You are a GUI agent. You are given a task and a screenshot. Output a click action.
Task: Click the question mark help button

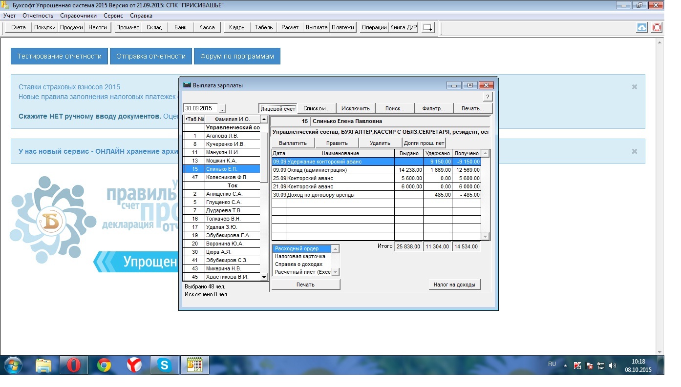[488, 97]
